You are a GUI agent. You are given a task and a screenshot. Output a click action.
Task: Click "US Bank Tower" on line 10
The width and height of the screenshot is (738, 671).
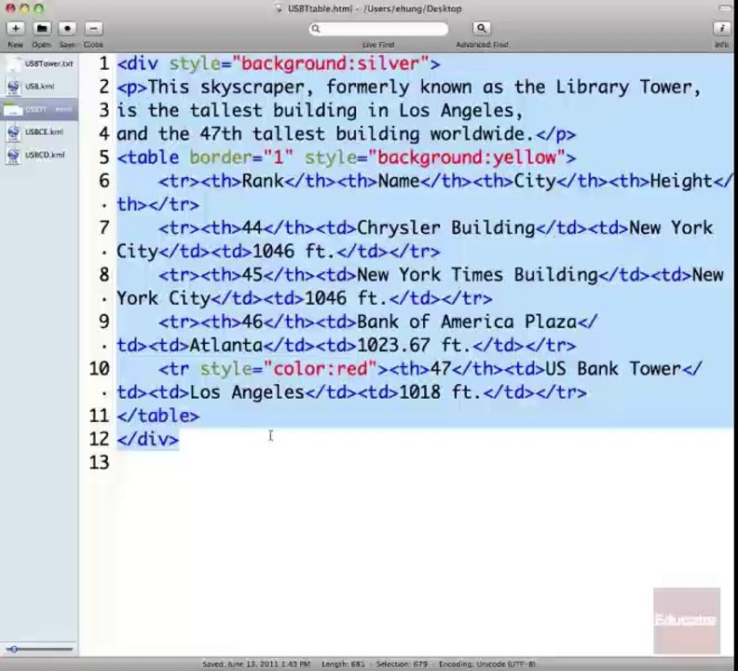[613, 369]
